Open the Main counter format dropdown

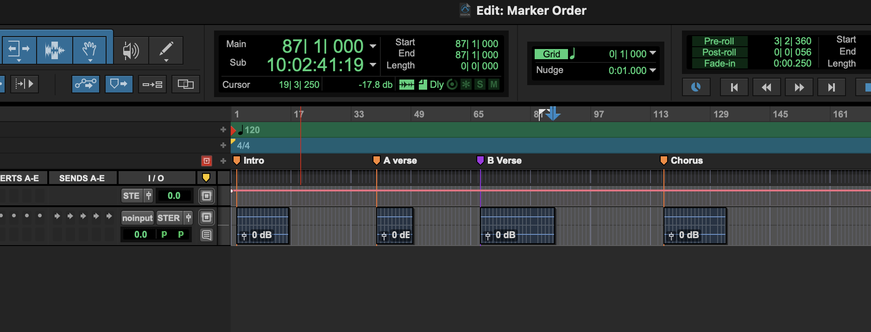point(373,46)
